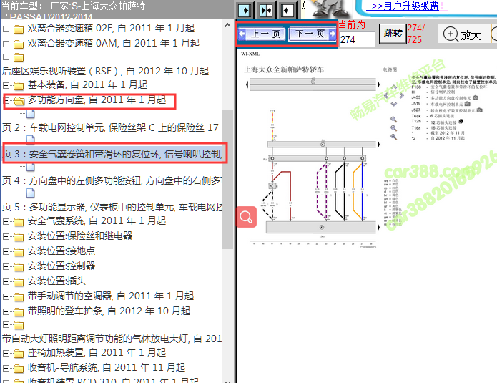The image size is (497, 383).
Task: Go to previous page with 上一页
Action: 262,34
